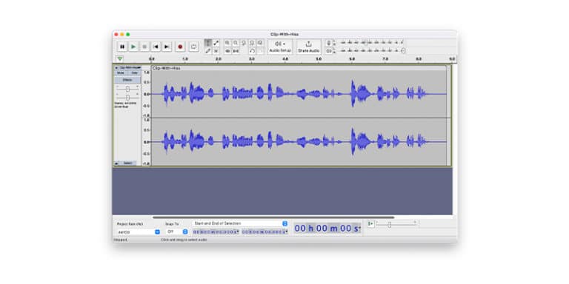Open the Snap-To dropdown

(x=177, y=231)
